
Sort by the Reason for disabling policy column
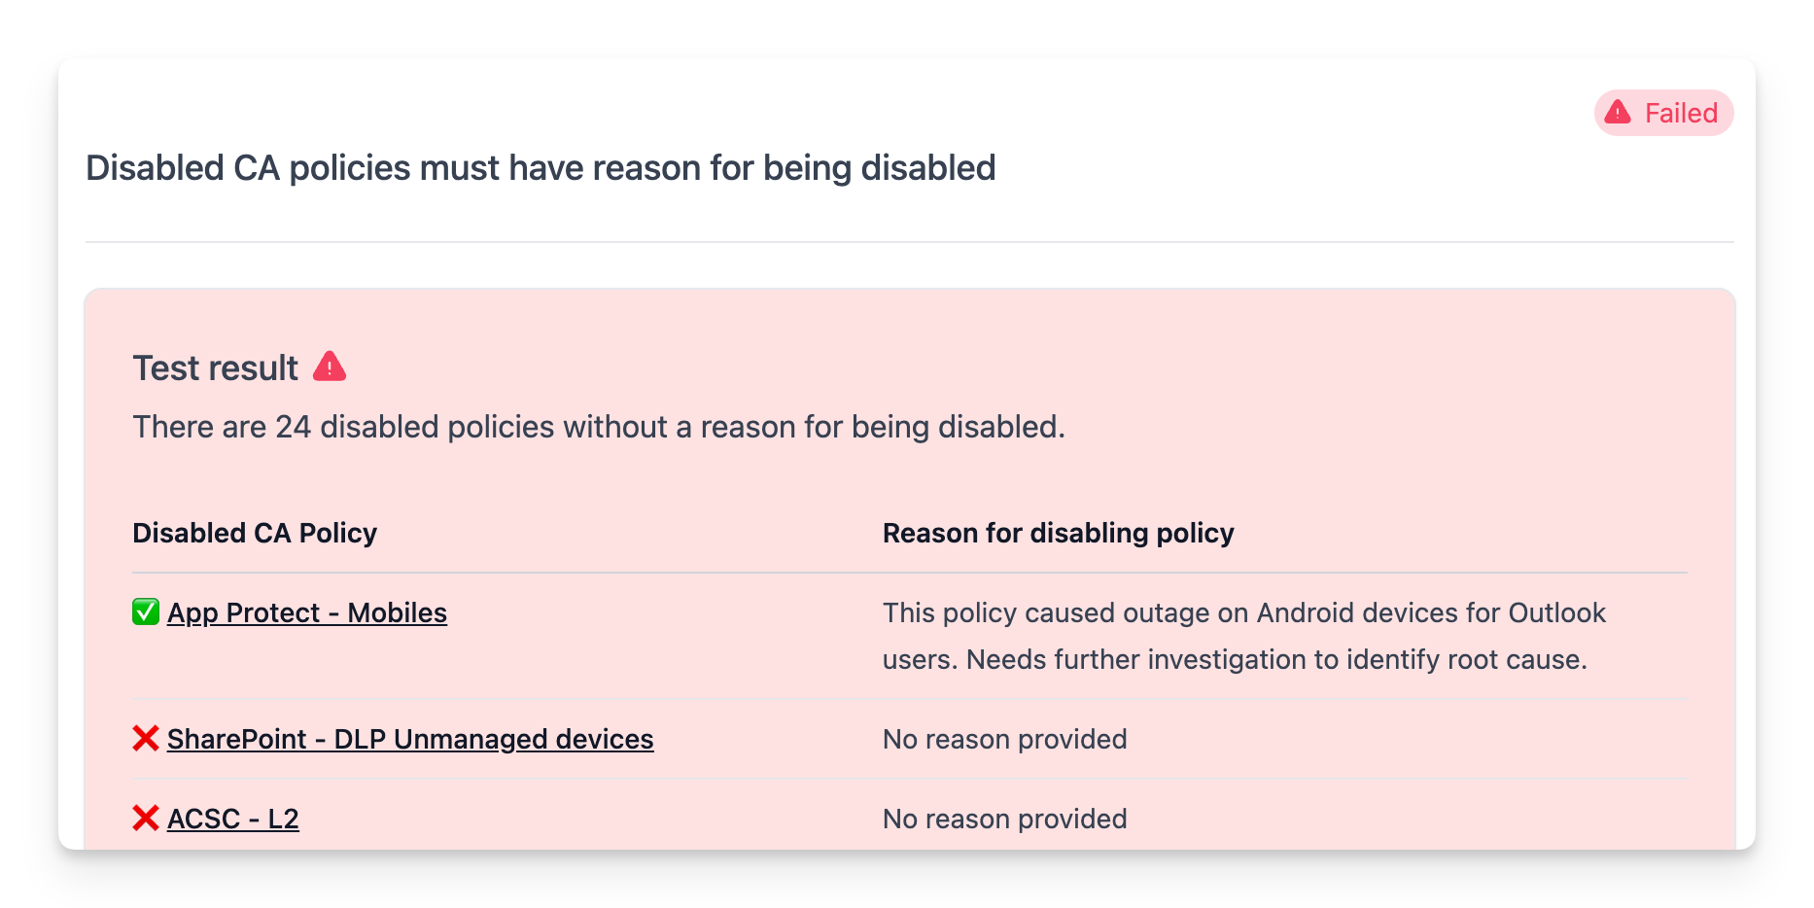click(1058, 533)
